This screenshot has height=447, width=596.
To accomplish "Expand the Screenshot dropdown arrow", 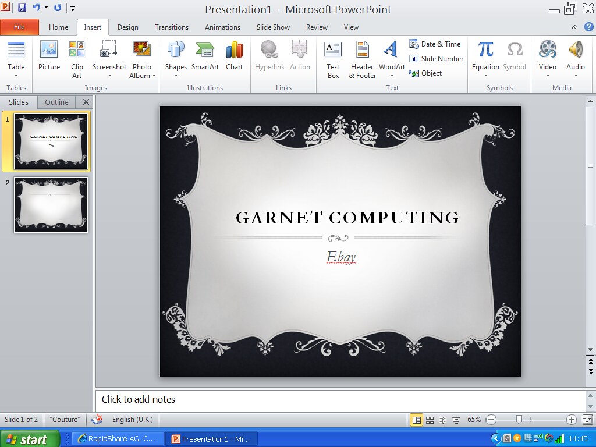I will [x=109, y=76].
